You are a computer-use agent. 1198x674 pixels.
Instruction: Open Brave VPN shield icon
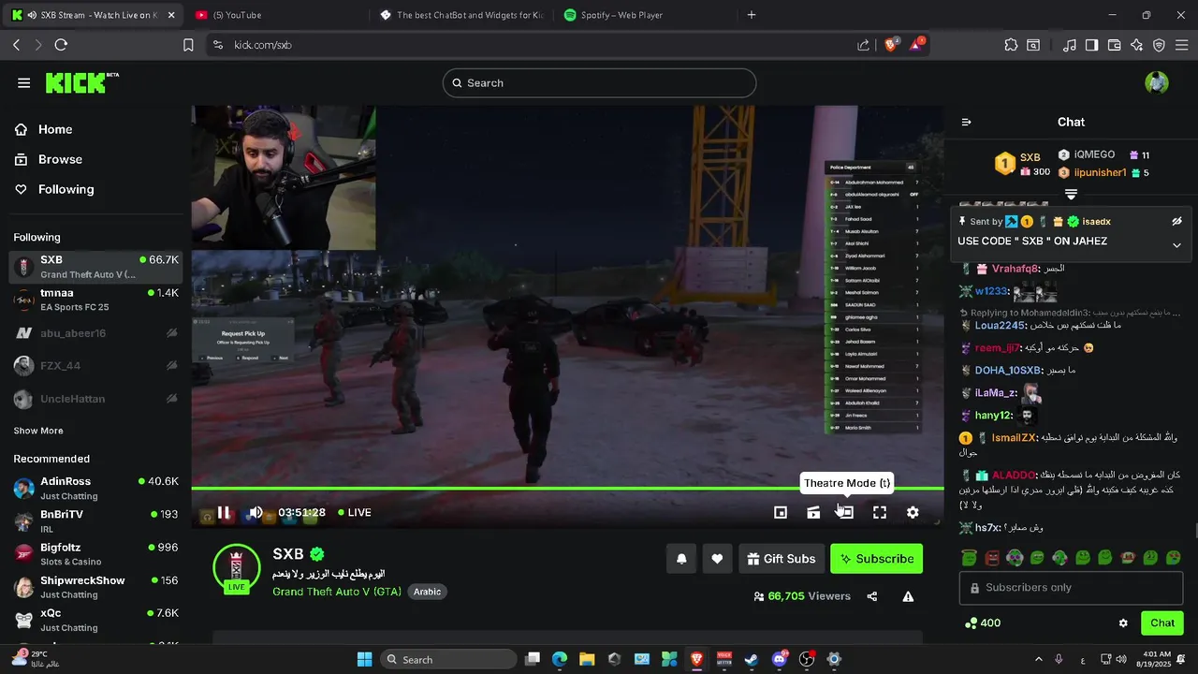(1159, 45)
